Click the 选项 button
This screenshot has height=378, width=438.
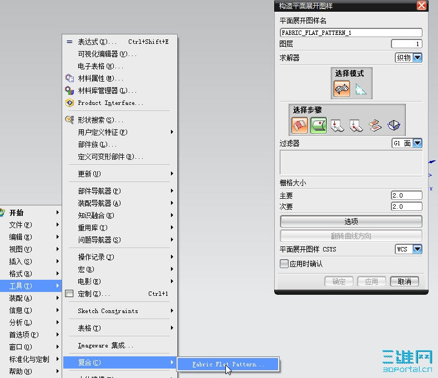[351, 221]
